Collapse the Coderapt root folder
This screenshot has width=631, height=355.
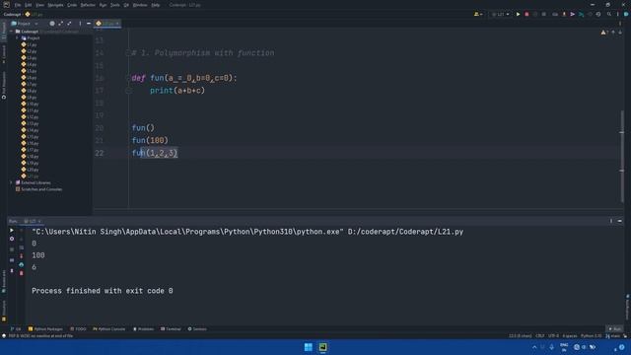click(x=11, y=32)
